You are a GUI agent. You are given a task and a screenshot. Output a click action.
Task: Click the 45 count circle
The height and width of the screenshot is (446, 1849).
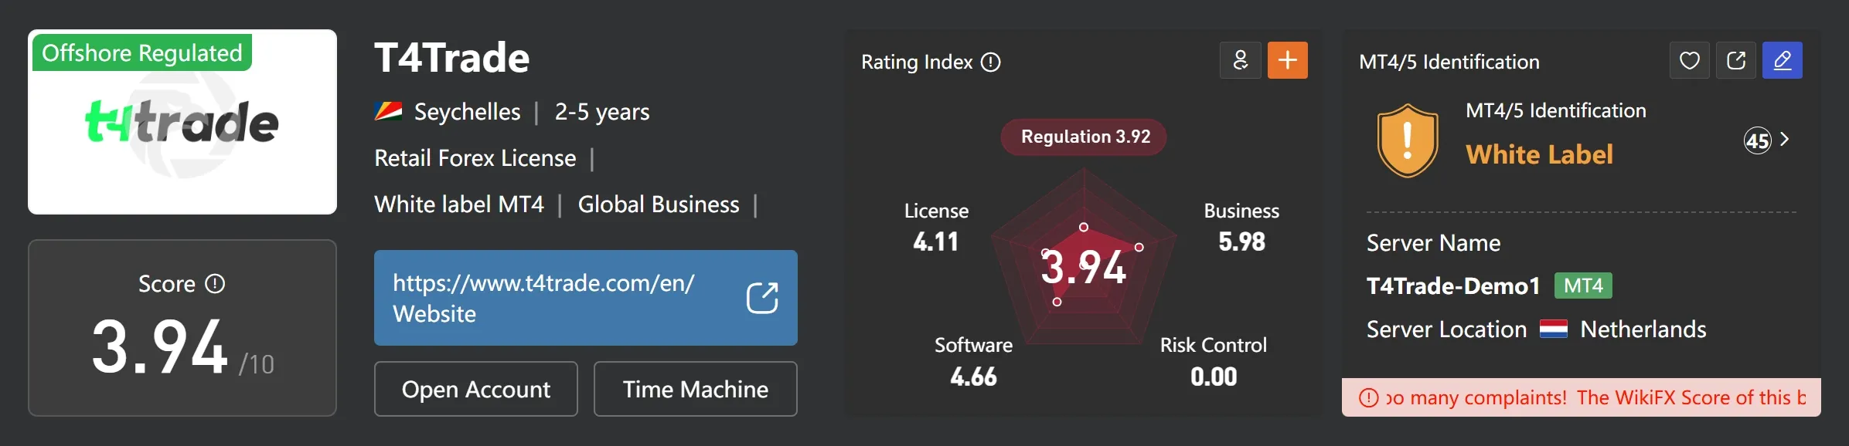coord(1757,140)
